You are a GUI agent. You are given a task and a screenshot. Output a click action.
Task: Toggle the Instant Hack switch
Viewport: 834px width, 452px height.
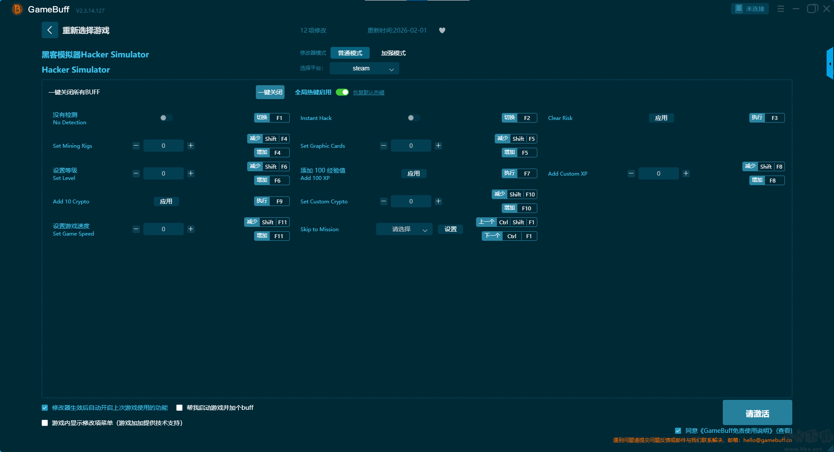click(x=414, y=118)
